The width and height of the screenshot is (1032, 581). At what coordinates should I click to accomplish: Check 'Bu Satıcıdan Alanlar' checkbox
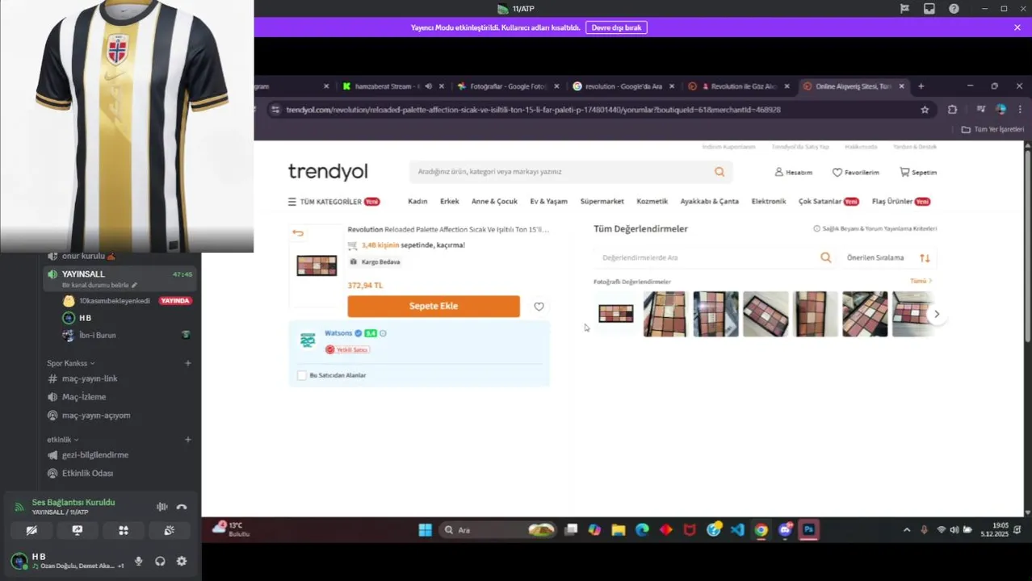click(302, 375)
